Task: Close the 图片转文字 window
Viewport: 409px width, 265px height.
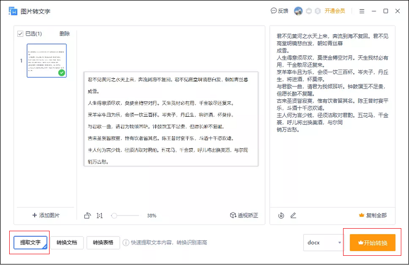Action: (398, 11)
